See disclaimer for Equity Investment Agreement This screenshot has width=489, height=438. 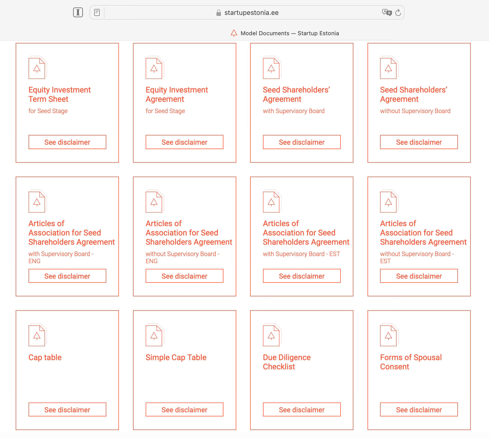pyautogui.click(x=185, y=142)
